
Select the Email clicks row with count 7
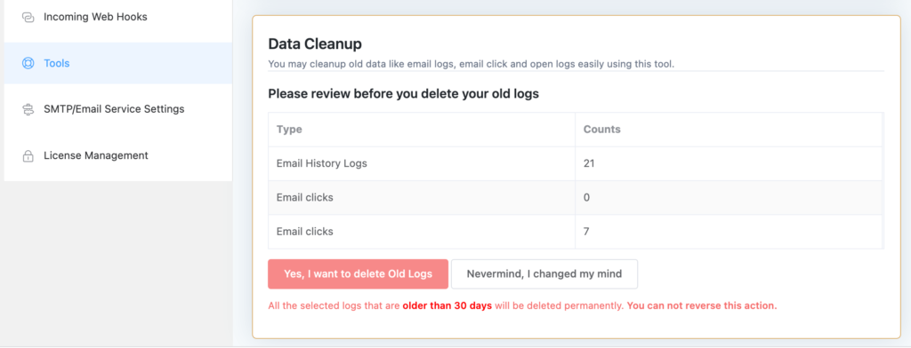[576, 232]
